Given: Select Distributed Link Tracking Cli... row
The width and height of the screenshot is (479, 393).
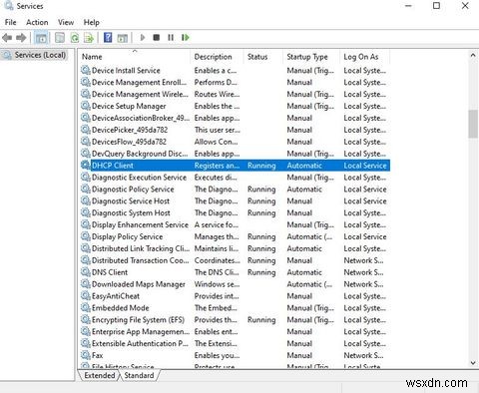Looking at the screenshot, I should click(235, 248).
